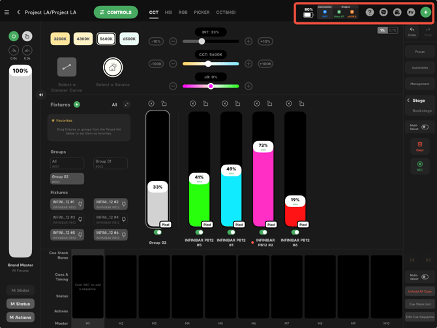Click the CCT slider handle
The height and width of the screenshot is (328, 437).
[x=208, y=63]
